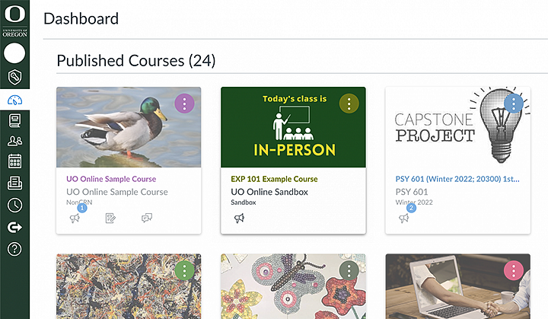Show recent History with the clock icon
The image size is (548, 319).
[14, 205]
